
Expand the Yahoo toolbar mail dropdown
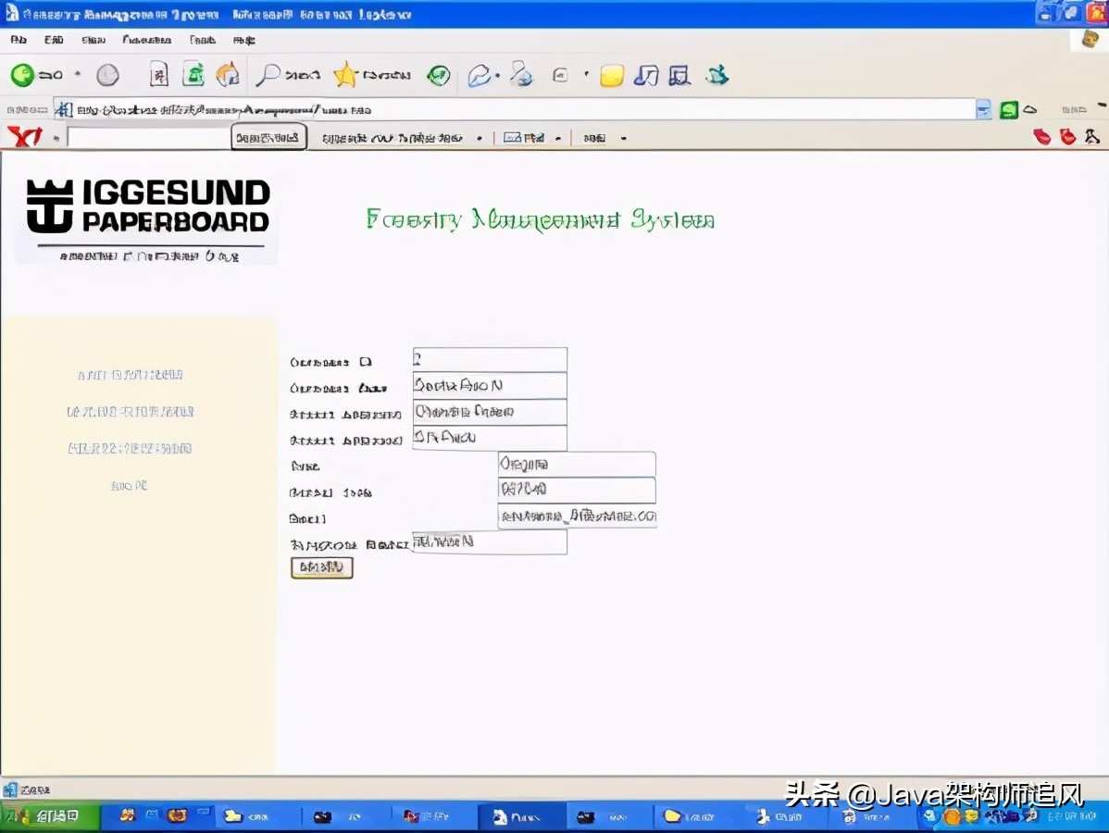pos(558,139)
